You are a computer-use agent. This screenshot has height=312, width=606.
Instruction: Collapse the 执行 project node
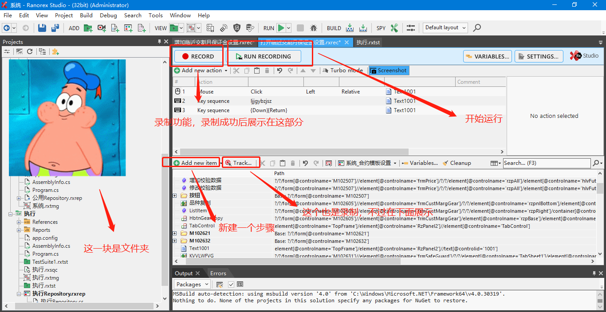(x=11, y=214)
